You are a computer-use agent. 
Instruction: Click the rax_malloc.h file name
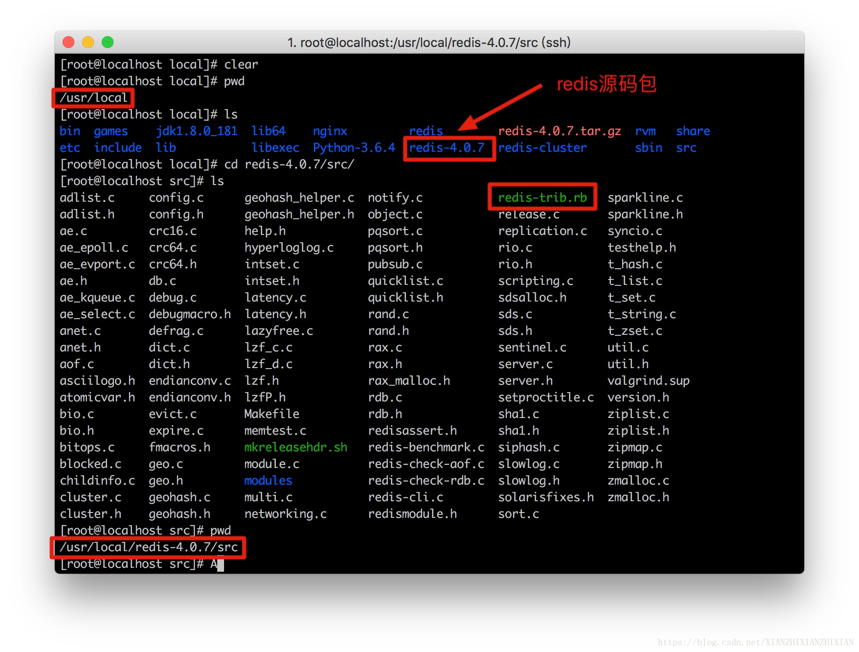tap(409, 381)
